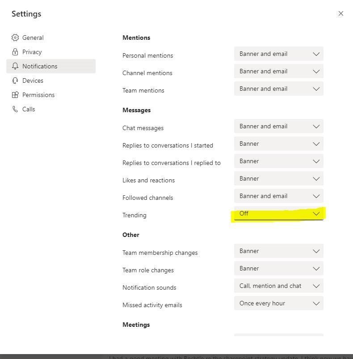Open the Followed channels dropdown
The image size is (353, 359).
pyautogui.click(x=279, y=196)
